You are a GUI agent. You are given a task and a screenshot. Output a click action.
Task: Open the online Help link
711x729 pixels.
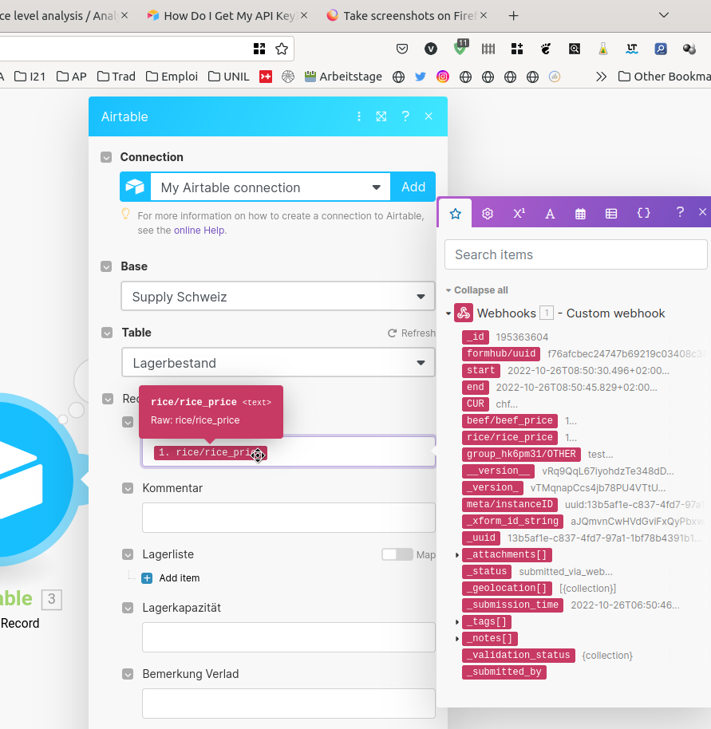coord(199,231)
